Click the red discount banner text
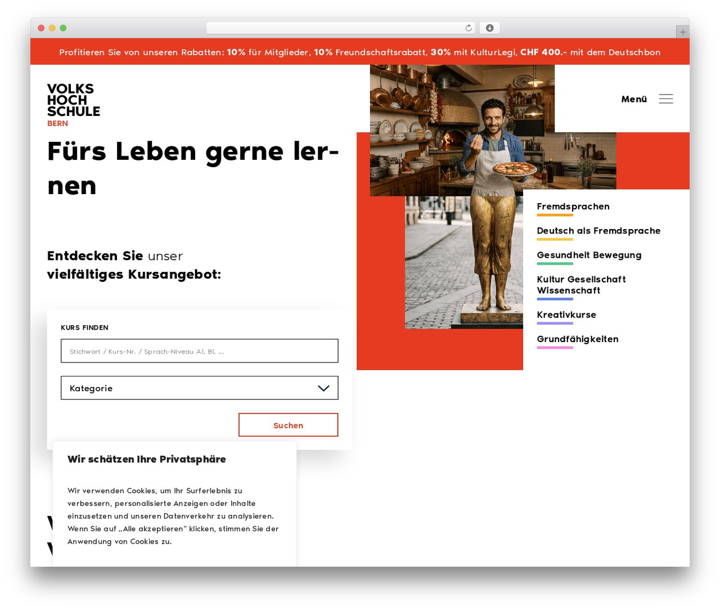Viewport: 720px width, 610px height. (x=360, y=52)
